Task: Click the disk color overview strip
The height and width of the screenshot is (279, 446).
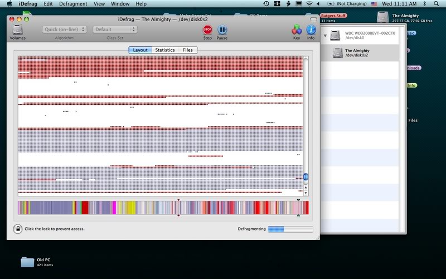Action: coord(163,208)
